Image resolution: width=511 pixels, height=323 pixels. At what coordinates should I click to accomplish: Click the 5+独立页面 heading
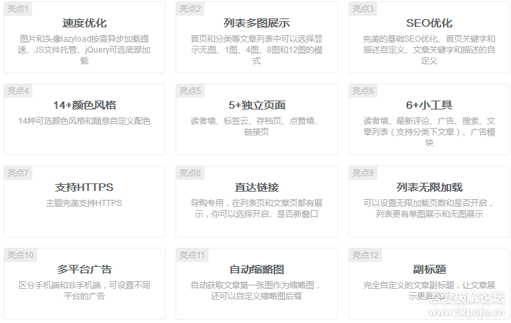pyautogui.click(x=257, y=105)
